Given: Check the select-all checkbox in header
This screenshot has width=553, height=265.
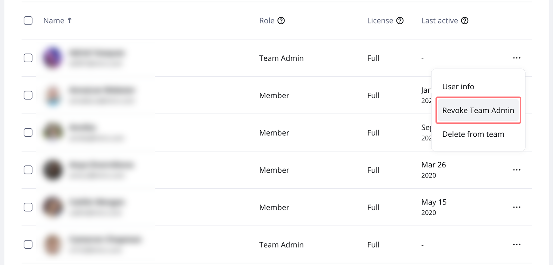Looking at the screenshot, I should [x=28, y=21].
